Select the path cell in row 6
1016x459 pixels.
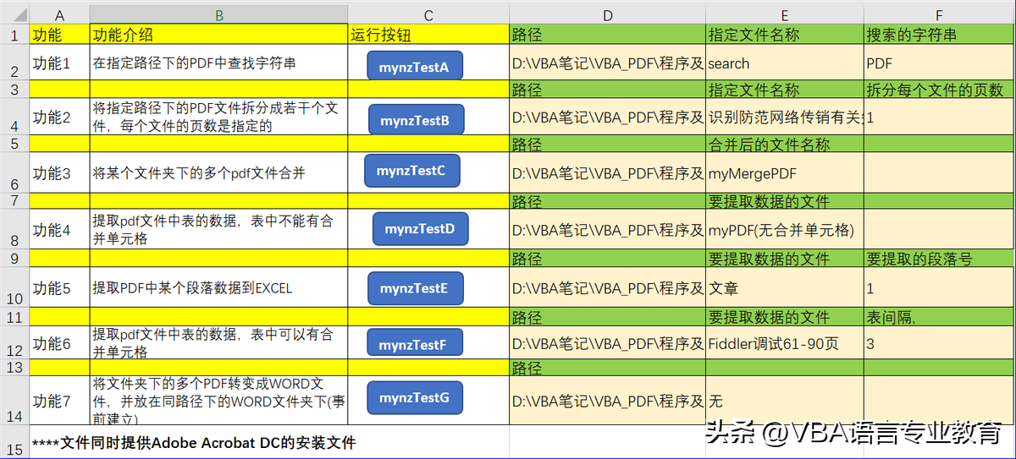coord(607,173)
